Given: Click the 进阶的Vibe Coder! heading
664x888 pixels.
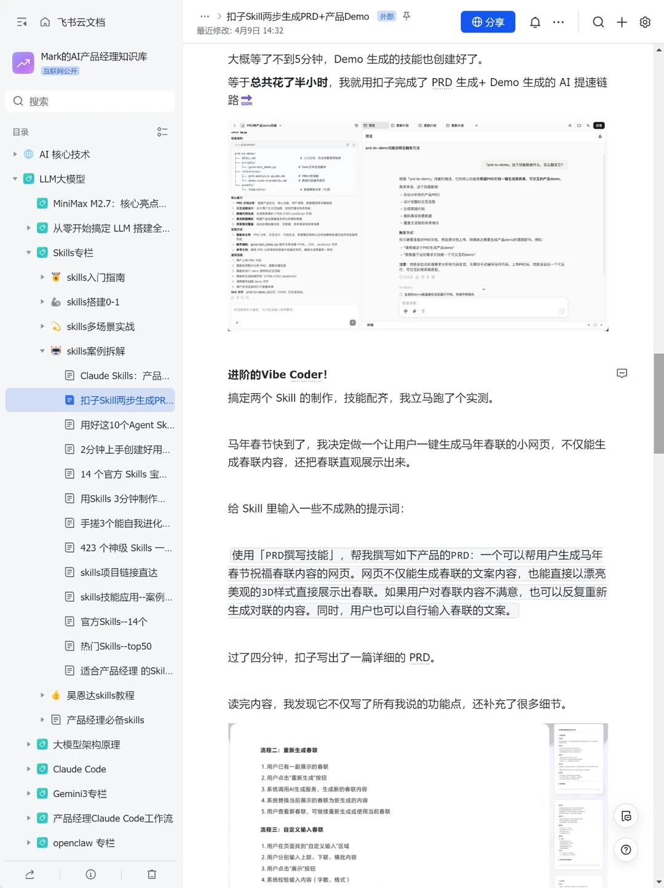Looking at the screenshot, I should point(277,374).
